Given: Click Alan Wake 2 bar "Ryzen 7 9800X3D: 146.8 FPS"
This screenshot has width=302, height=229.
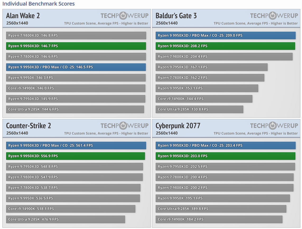Looking at the screenshot, I should [76, 35].
